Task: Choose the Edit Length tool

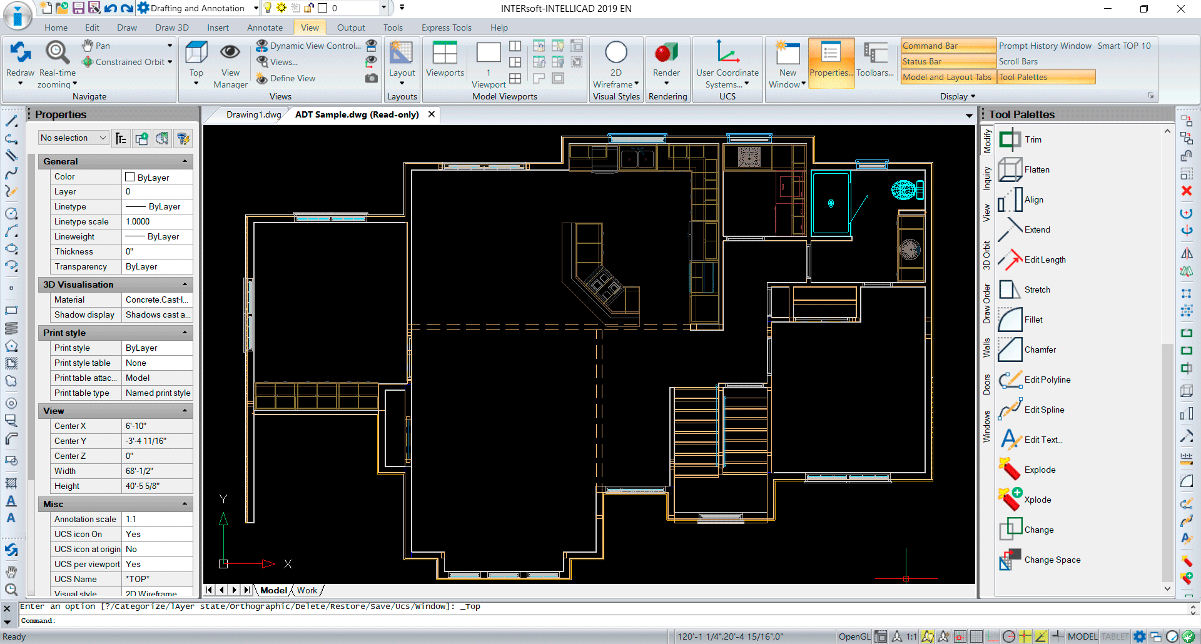Action: coord(1032,259)
